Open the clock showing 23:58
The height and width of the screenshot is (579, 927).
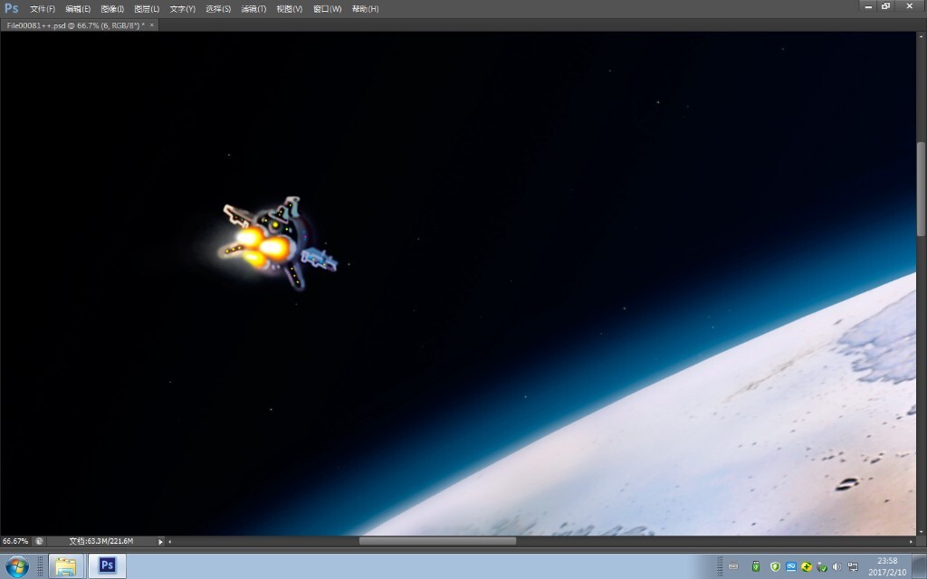click(x=887, y=566)
